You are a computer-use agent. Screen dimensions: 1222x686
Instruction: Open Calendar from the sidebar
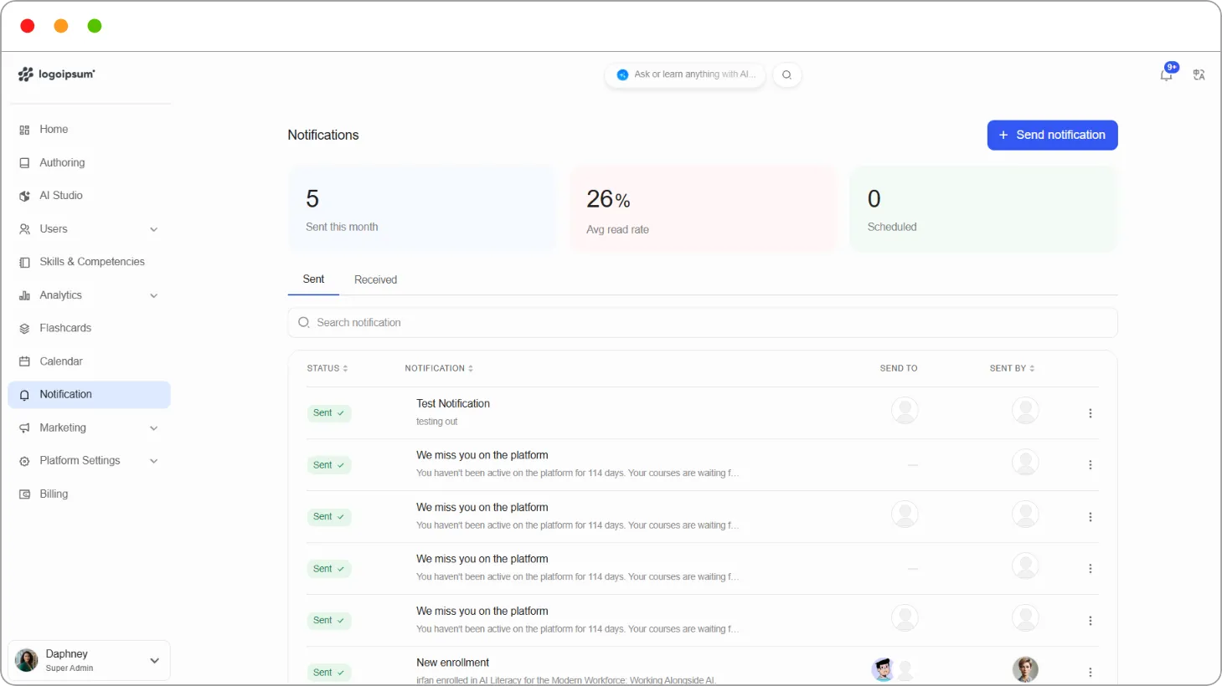pyautogui.click(x=89, y=361)
